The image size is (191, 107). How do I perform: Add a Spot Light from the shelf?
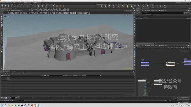pyautogui.click(x=105, y=6)
